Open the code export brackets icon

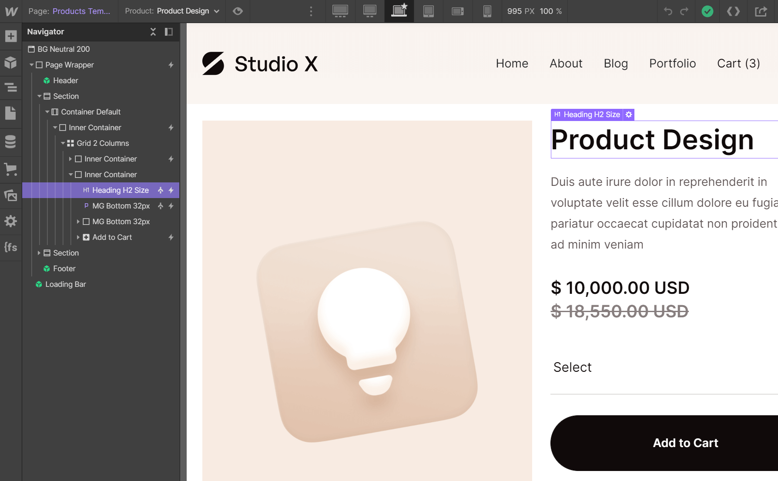(733, 11)
